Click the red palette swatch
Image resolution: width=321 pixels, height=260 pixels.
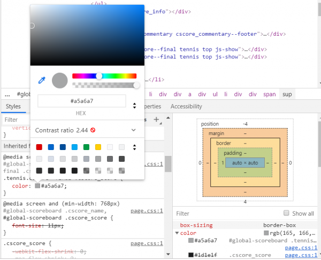click(x=39, y=147)
